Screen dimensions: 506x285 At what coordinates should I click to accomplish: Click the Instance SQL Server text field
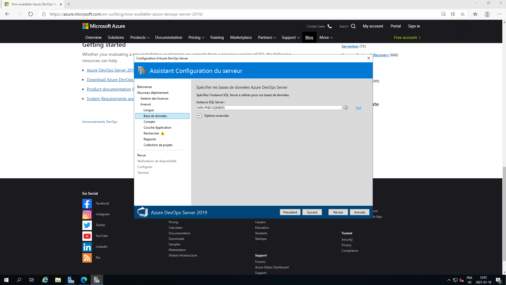269,108
